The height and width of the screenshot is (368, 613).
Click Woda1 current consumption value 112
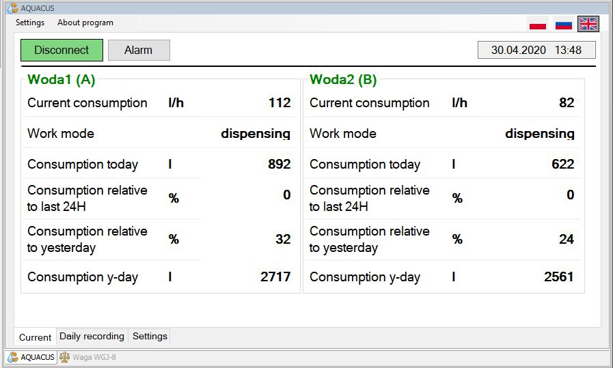[280, 103]
